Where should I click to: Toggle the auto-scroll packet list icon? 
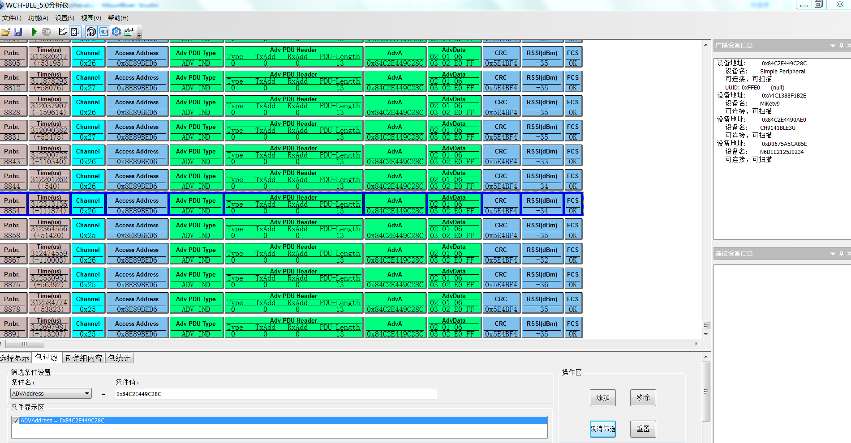[75, 32]
